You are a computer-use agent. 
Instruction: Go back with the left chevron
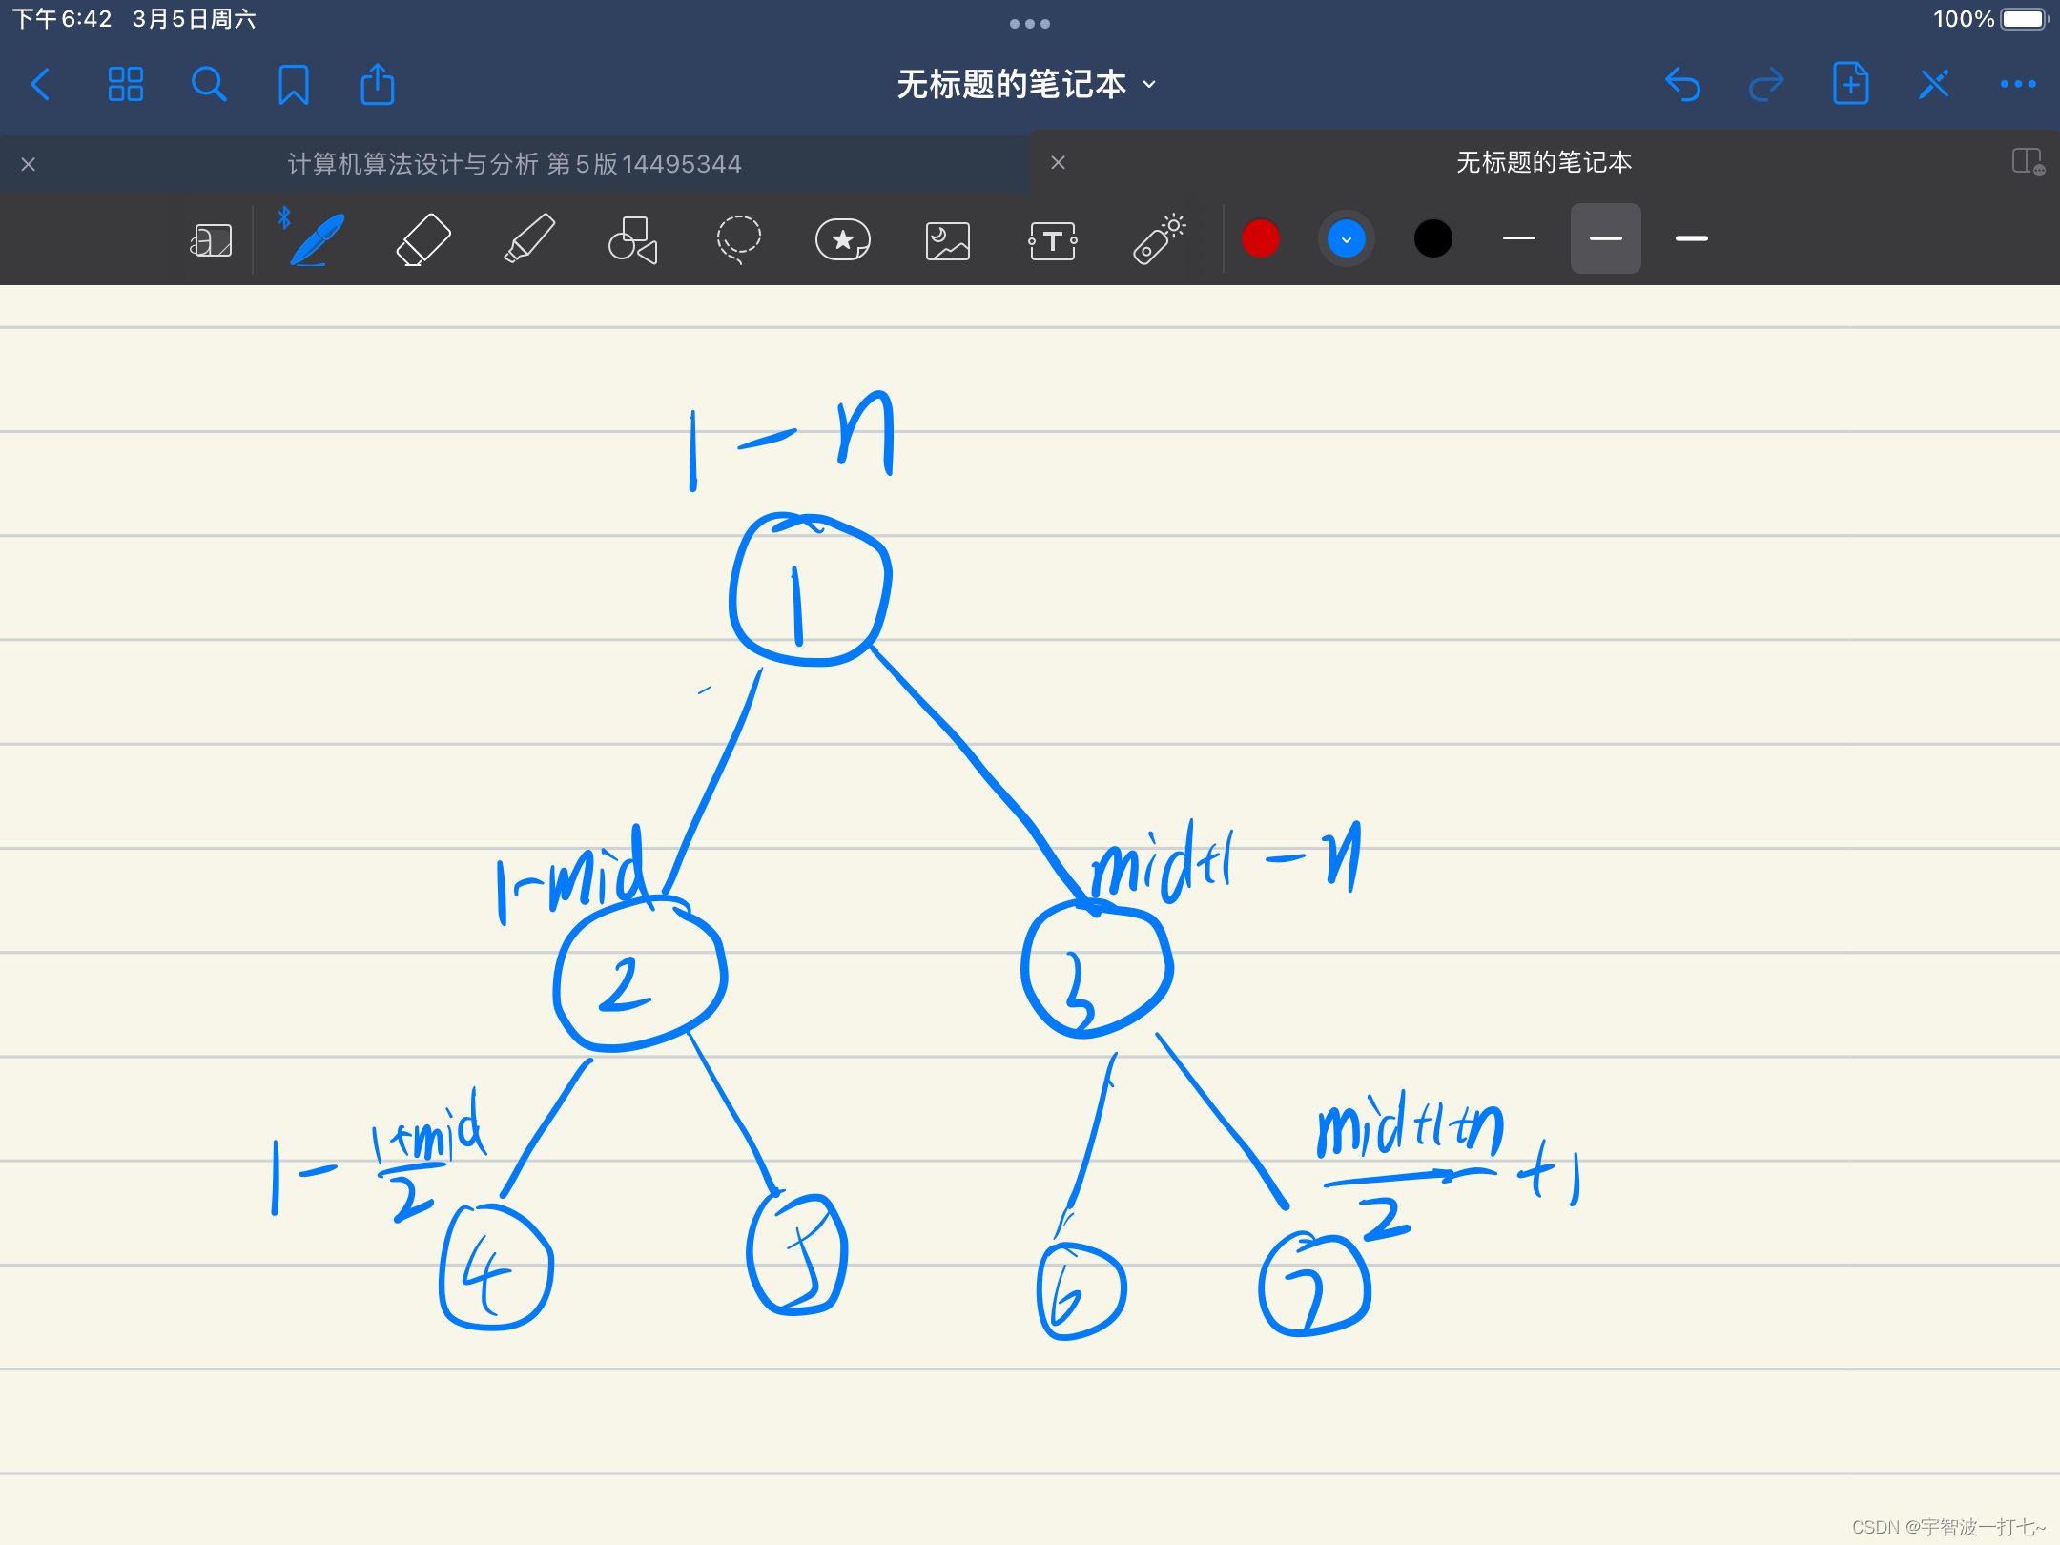40,85
